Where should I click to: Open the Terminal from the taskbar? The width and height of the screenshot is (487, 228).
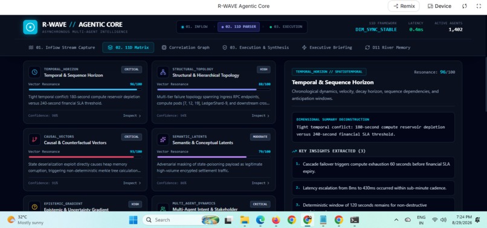[355, 220]
